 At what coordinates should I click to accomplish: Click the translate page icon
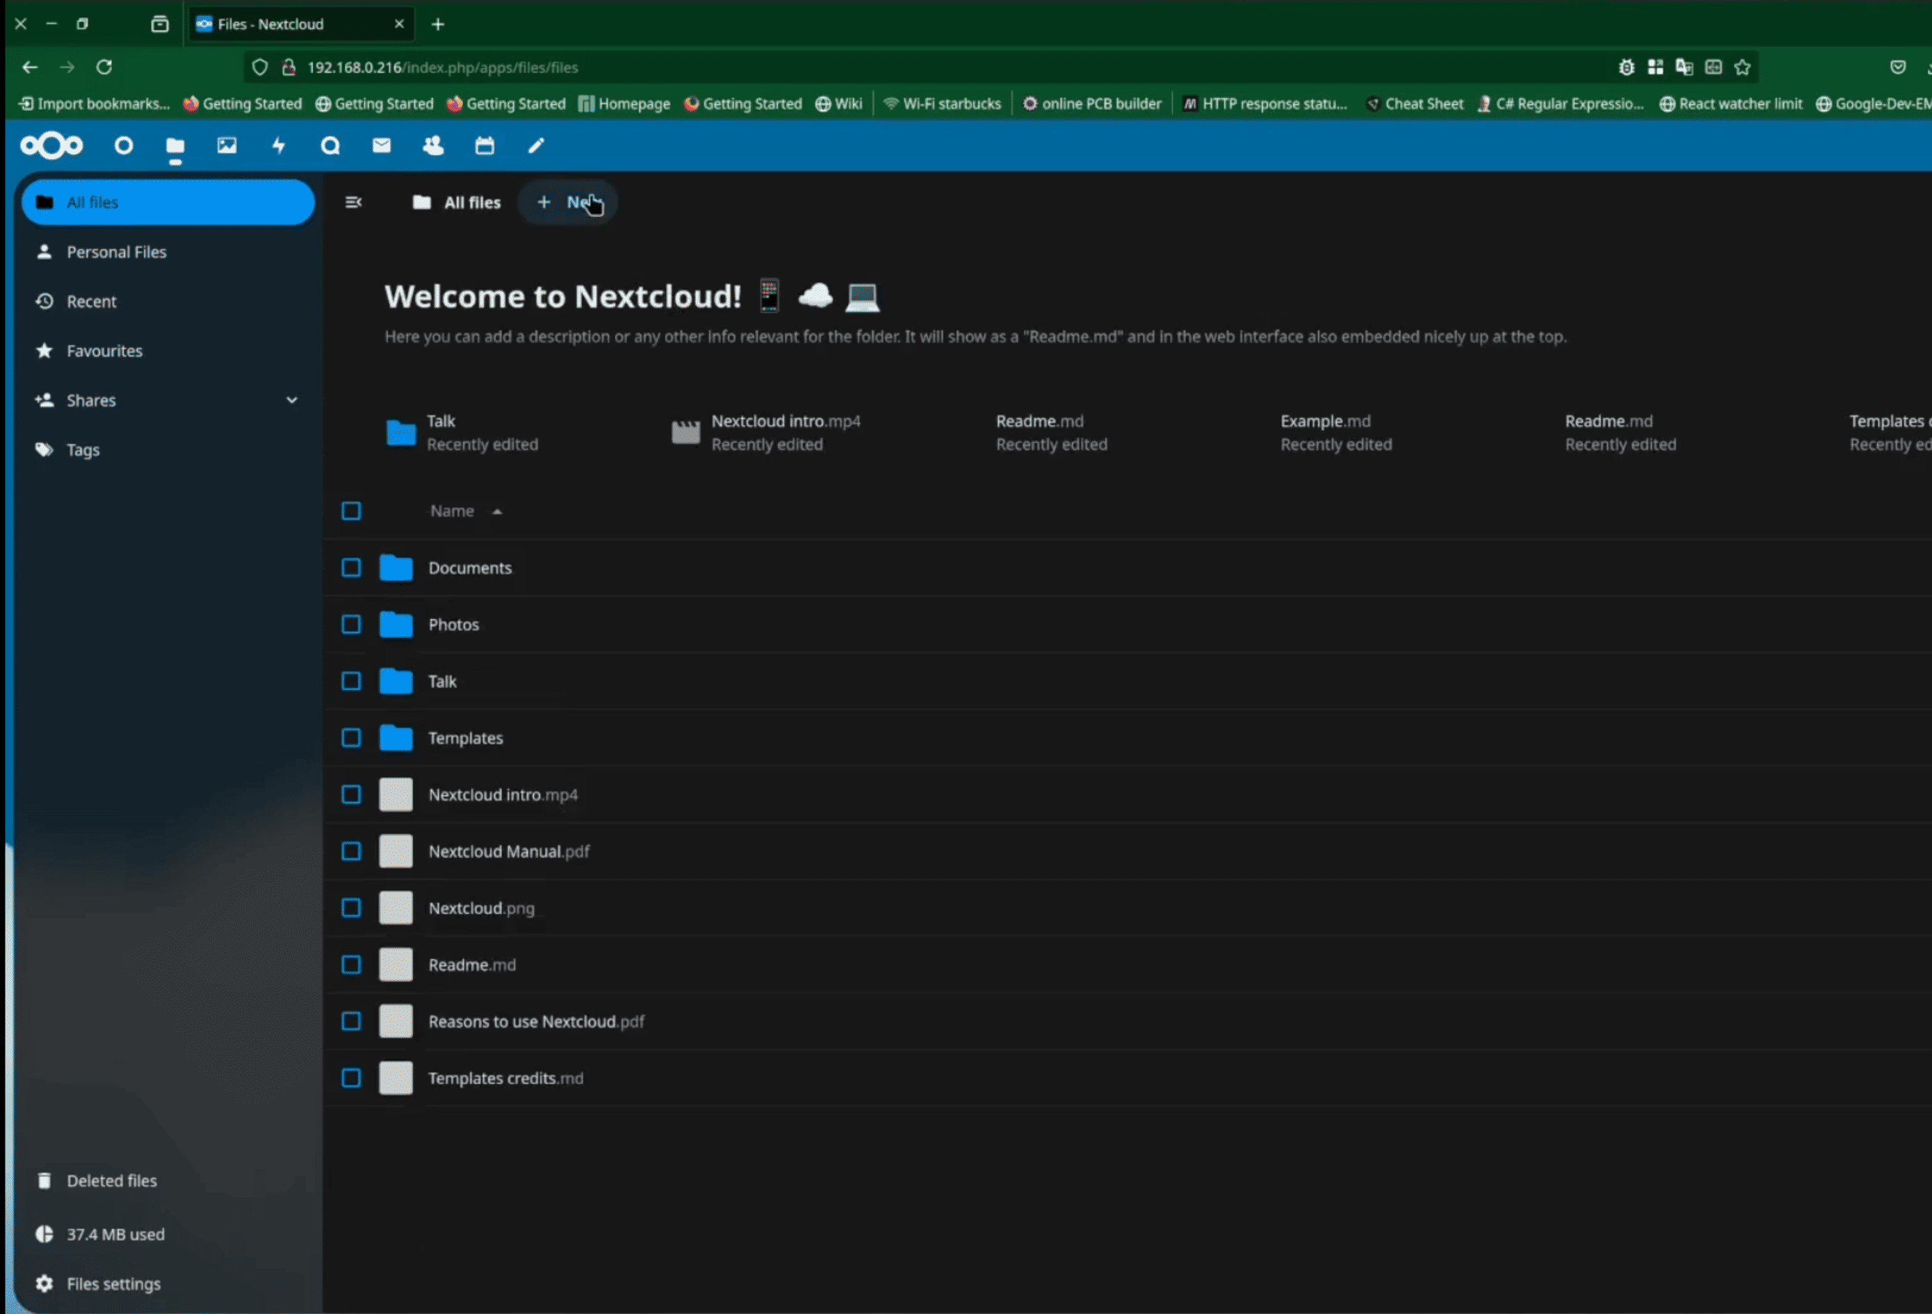point(1685,67)
